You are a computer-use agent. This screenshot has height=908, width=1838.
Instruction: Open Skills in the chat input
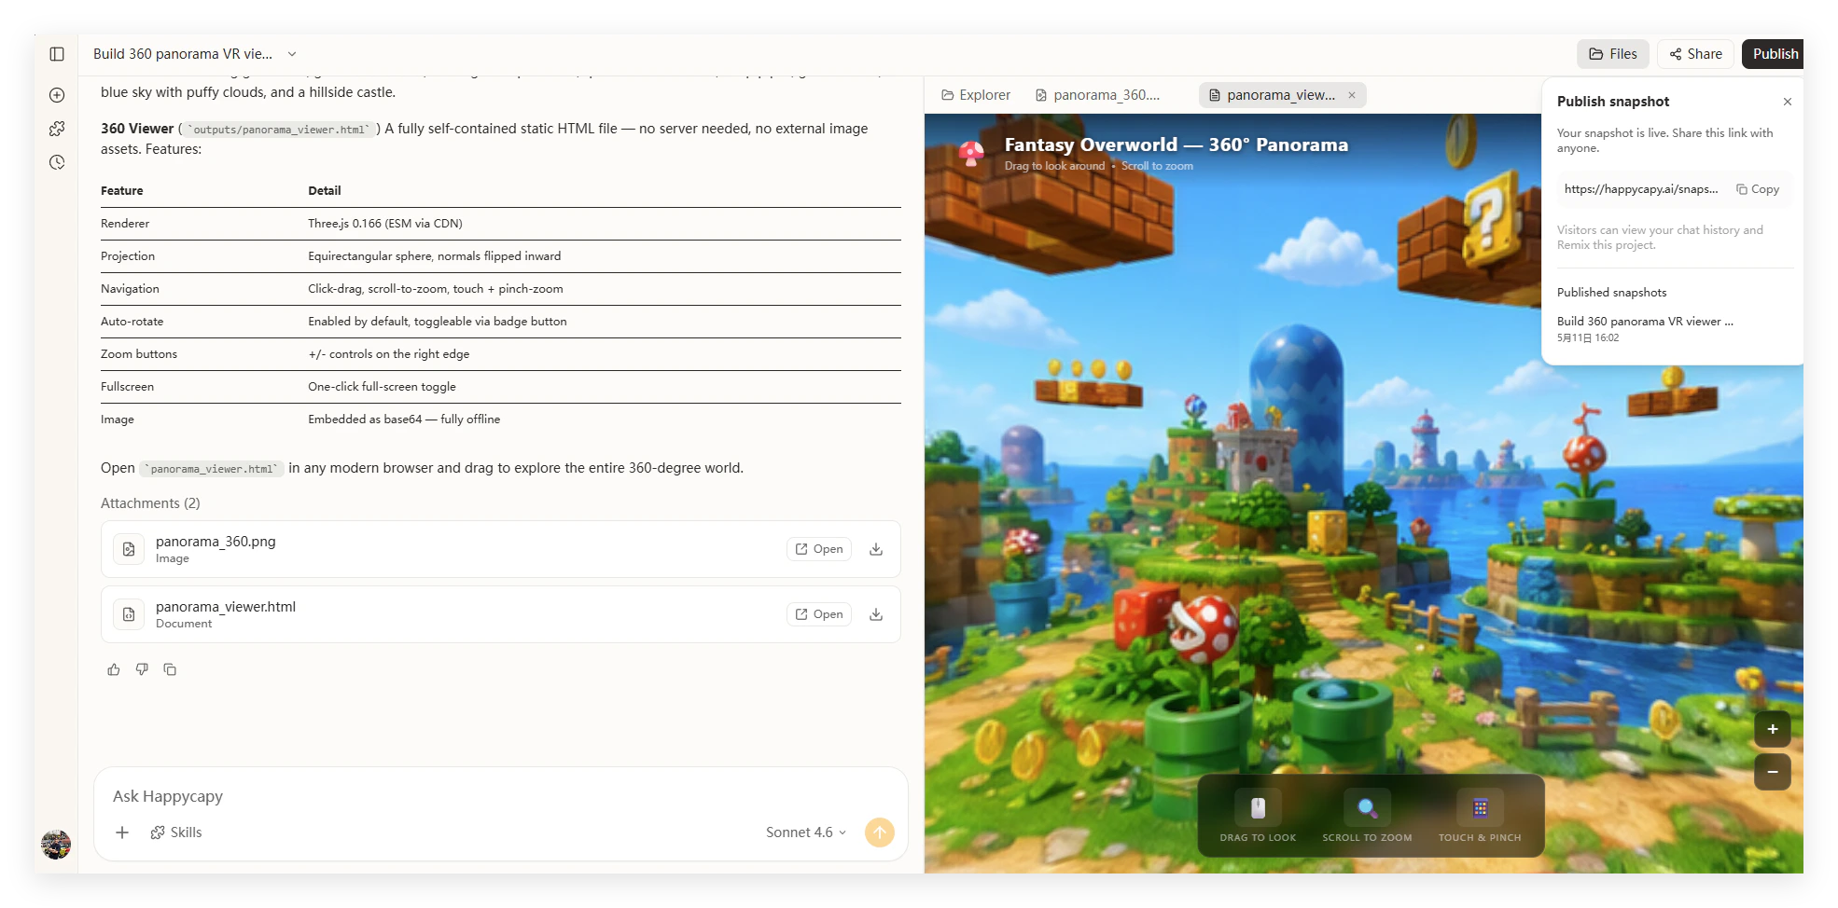pos(176,832)
